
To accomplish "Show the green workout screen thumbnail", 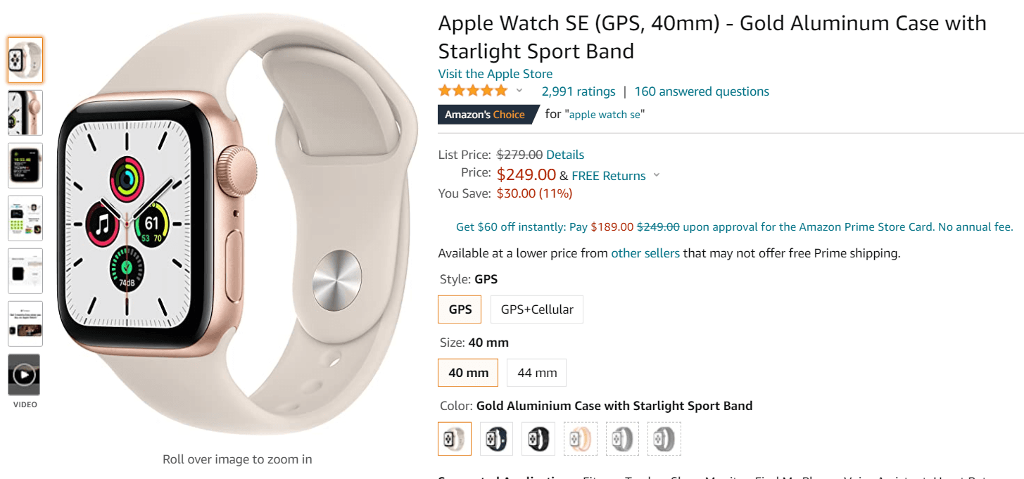I will pyautogui.click(x=25, y=165).
